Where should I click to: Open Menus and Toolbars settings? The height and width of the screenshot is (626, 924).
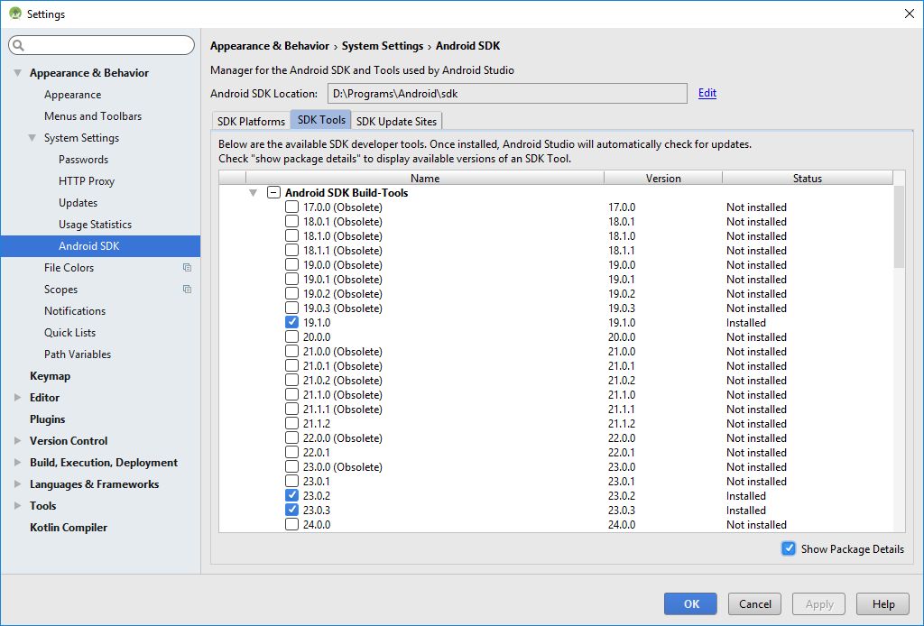(x=93, y=116)
